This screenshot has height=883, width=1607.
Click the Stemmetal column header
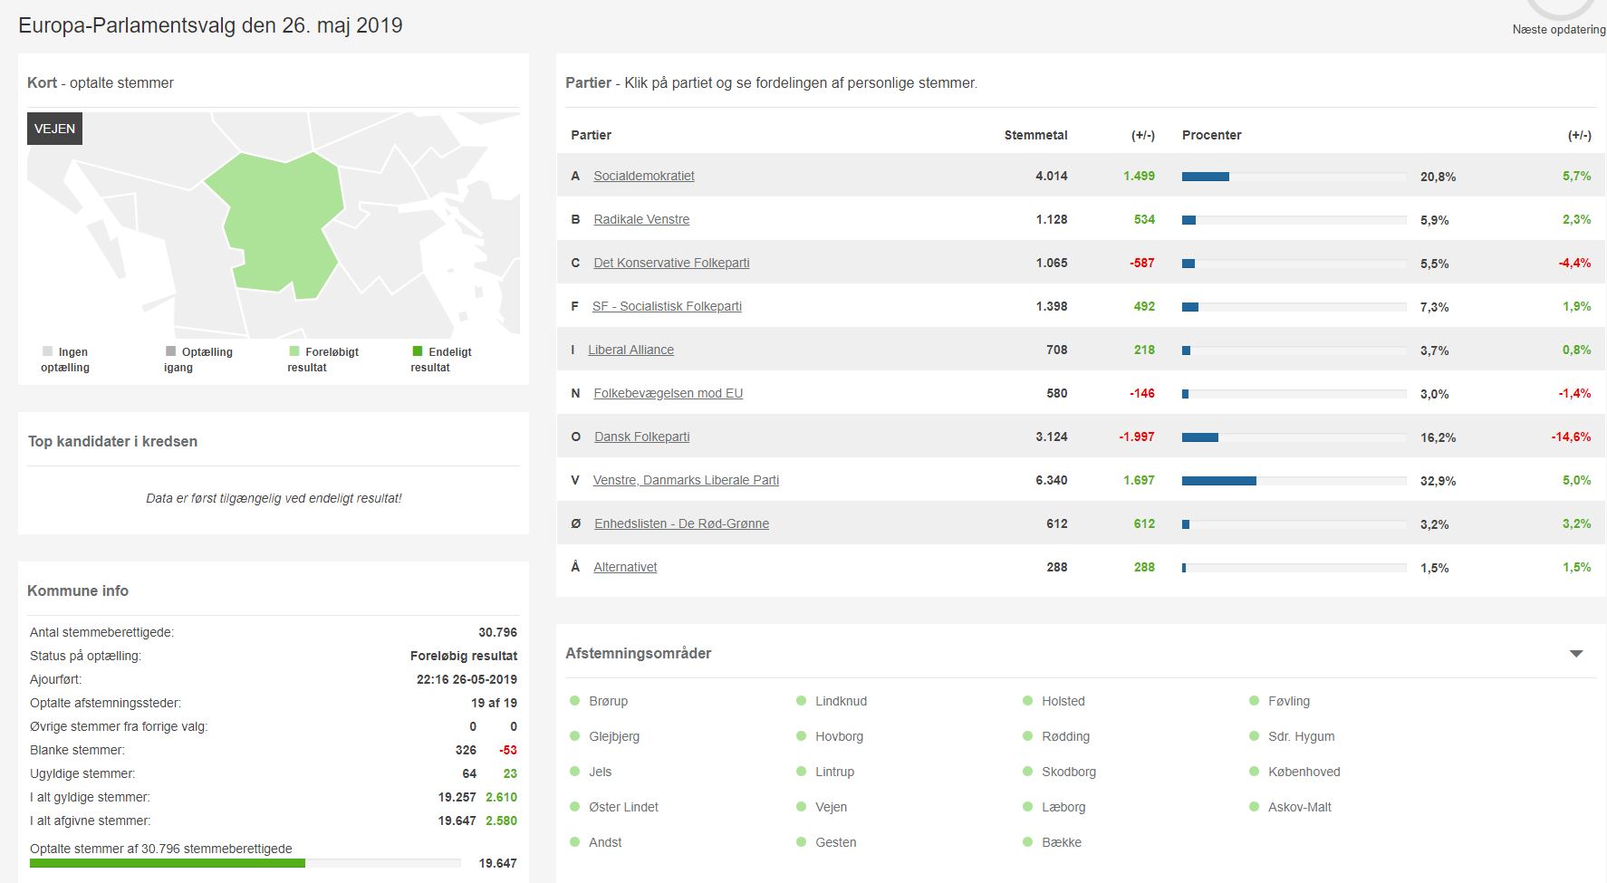click(1035, 135)
